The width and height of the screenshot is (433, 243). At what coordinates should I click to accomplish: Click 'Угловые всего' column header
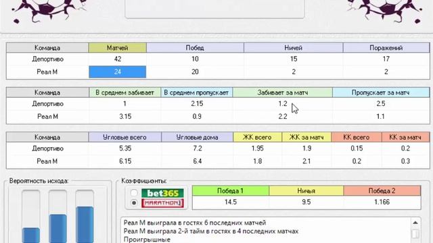[x=124, y=137]
